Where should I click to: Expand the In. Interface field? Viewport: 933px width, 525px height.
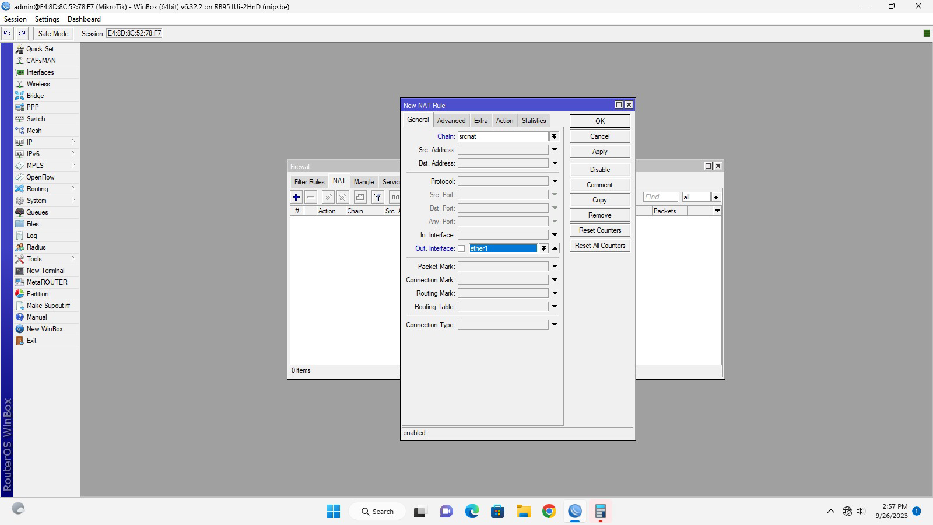point(555,235)
